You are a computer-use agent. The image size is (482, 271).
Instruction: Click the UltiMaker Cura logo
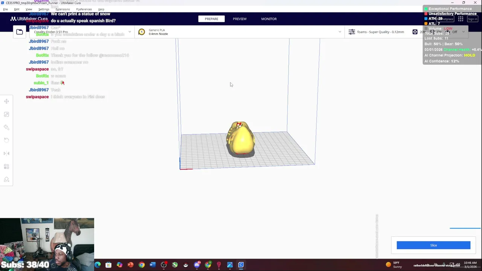29,19
